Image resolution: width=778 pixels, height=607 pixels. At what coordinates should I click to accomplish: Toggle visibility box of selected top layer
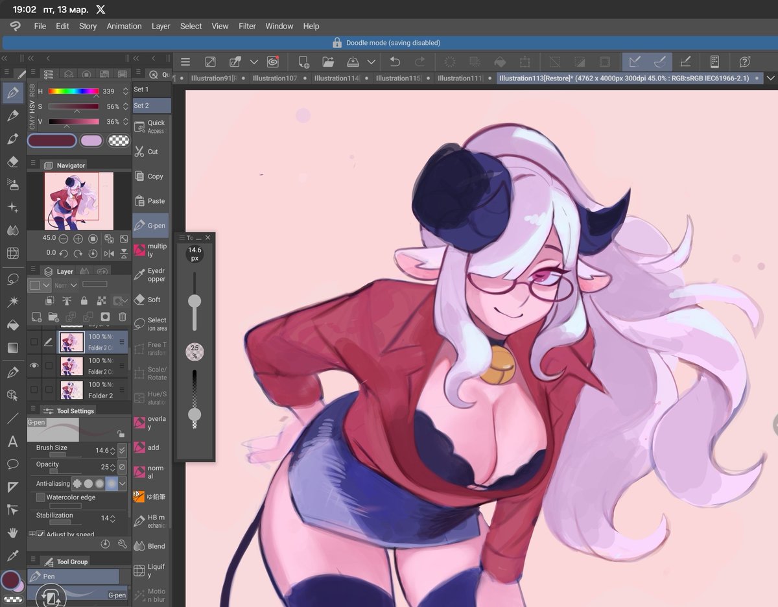point(34,342)
